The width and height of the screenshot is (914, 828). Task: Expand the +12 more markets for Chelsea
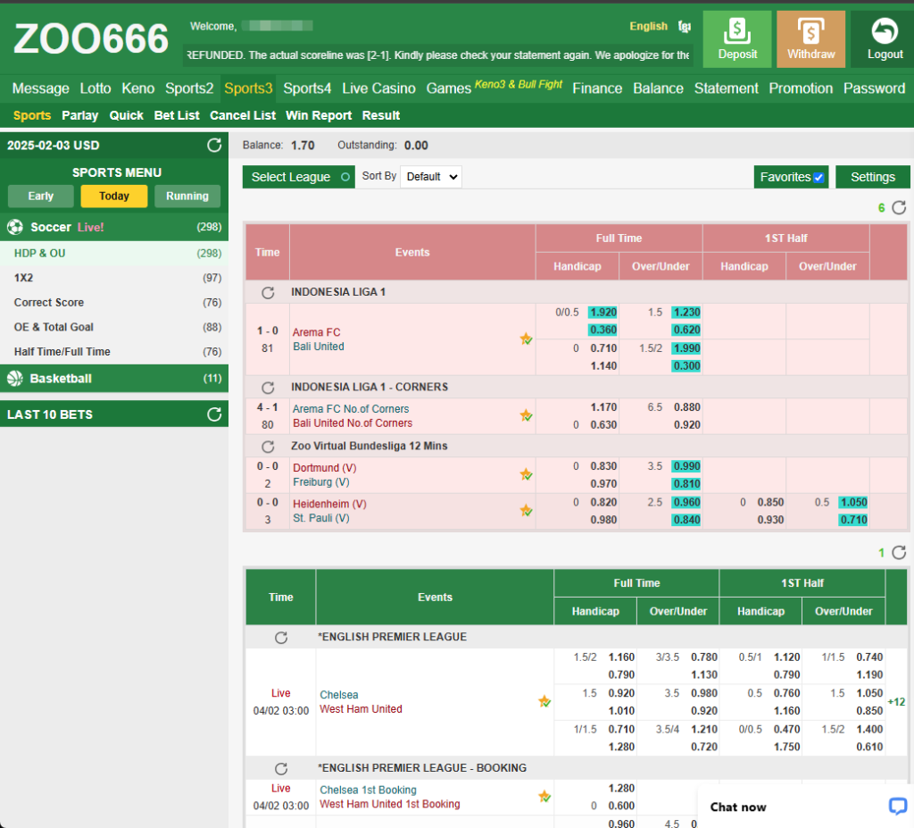pos(896,702)
